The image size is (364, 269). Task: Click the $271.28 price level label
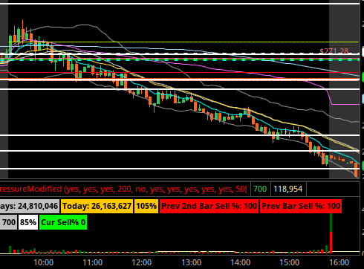tap(334, 51)
